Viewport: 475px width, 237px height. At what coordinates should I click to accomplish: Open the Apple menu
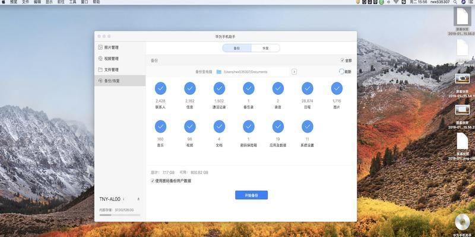[4, 2]
